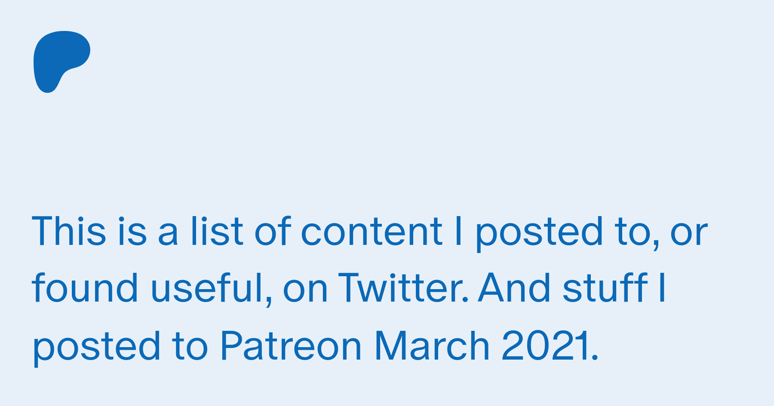This screenshot has height=406, width=774.
Task: Click the word "And" after Twitter
Action: click(514, 288)
